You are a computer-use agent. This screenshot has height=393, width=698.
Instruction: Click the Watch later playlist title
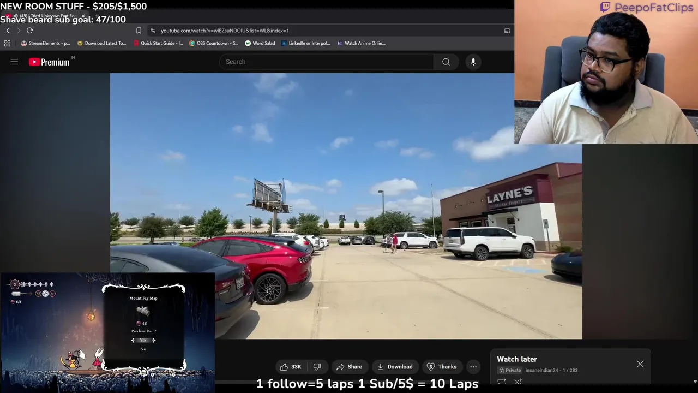coord(517,359)
